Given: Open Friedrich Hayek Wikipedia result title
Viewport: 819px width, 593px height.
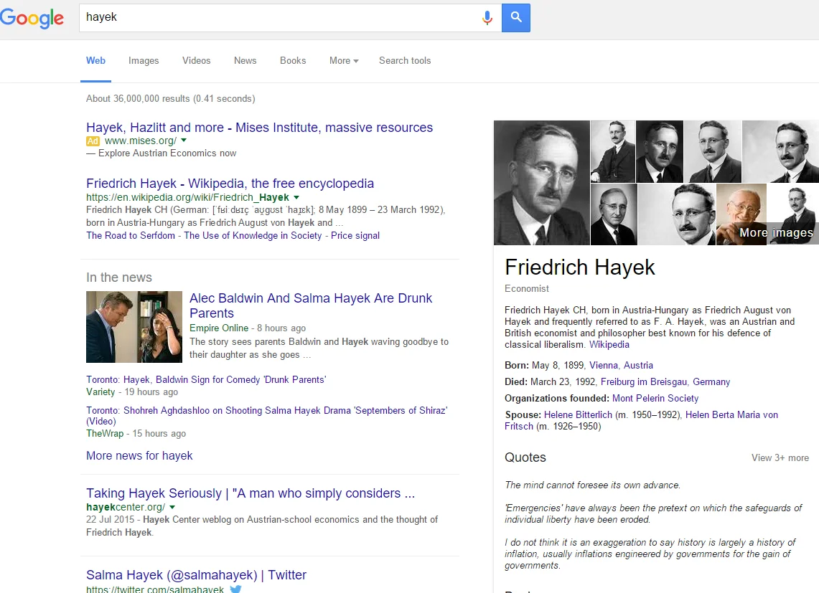Looking at the screenshot, I should (x=230, y=184).
